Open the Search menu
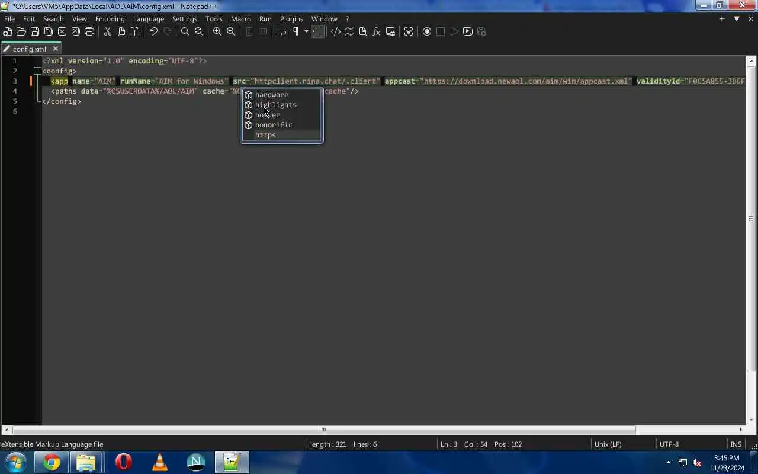The image size is (758, 474). click(x=53, y=18)
